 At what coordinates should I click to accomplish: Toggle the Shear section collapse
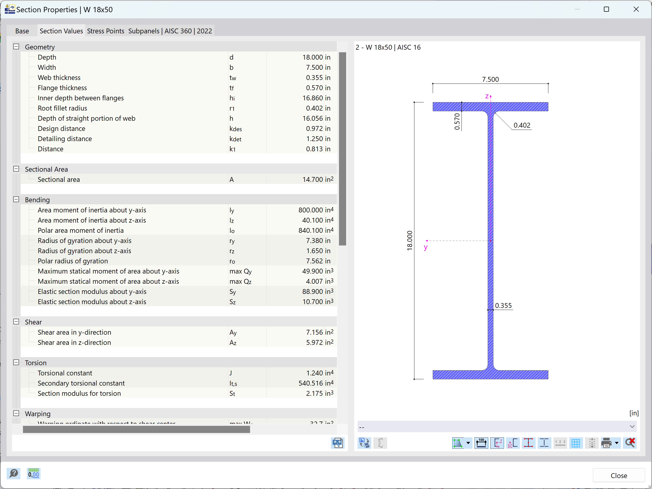15,322
